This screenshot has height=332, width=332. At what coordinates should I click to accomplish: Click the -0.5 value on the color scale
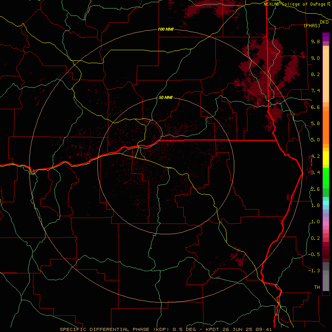click(314, 255)
